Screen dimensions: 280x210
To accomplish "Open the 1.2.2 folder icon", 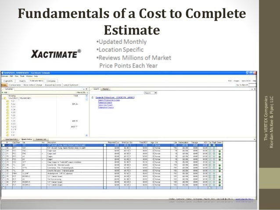I will tap(7, 104).
